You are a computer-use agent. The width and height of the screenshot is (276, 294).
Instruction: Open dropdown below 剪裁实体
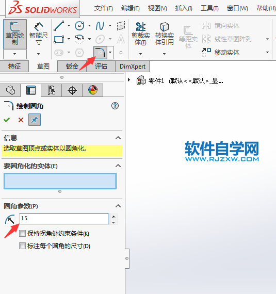click(x=140, y=54)
